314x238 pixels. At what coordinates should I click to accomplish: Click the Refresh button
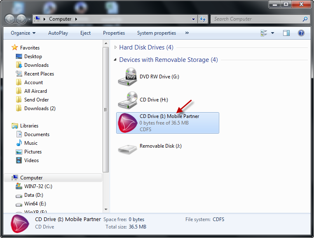(x=203, y=19)
